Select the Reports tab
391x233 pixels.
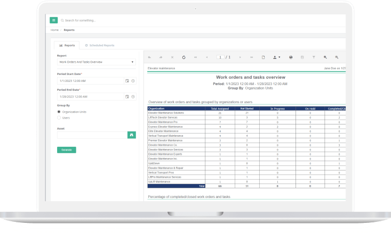coord(67,46)
